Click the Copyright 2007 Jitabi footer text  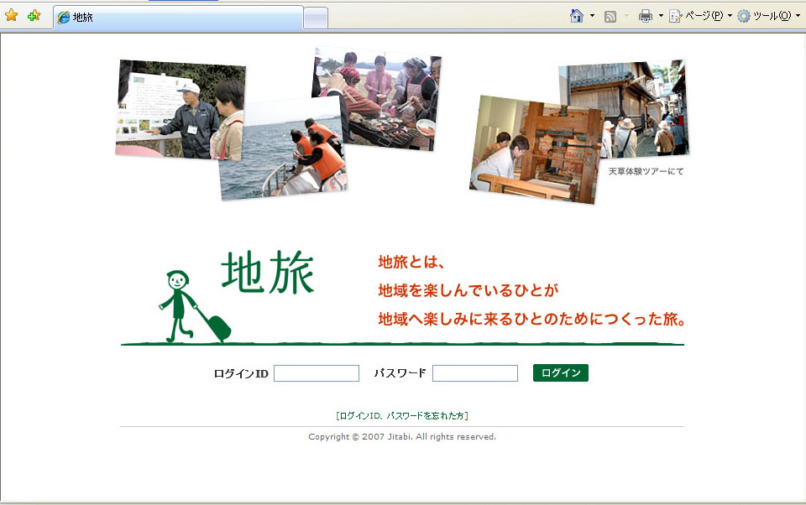tap(402, 437)
